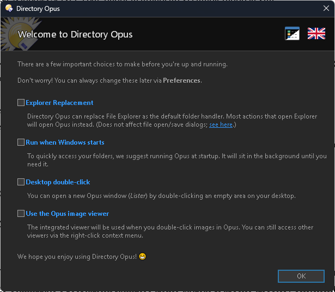Click the Welcome to Directory Opus heading
The image size is (335, 292).
75,34
